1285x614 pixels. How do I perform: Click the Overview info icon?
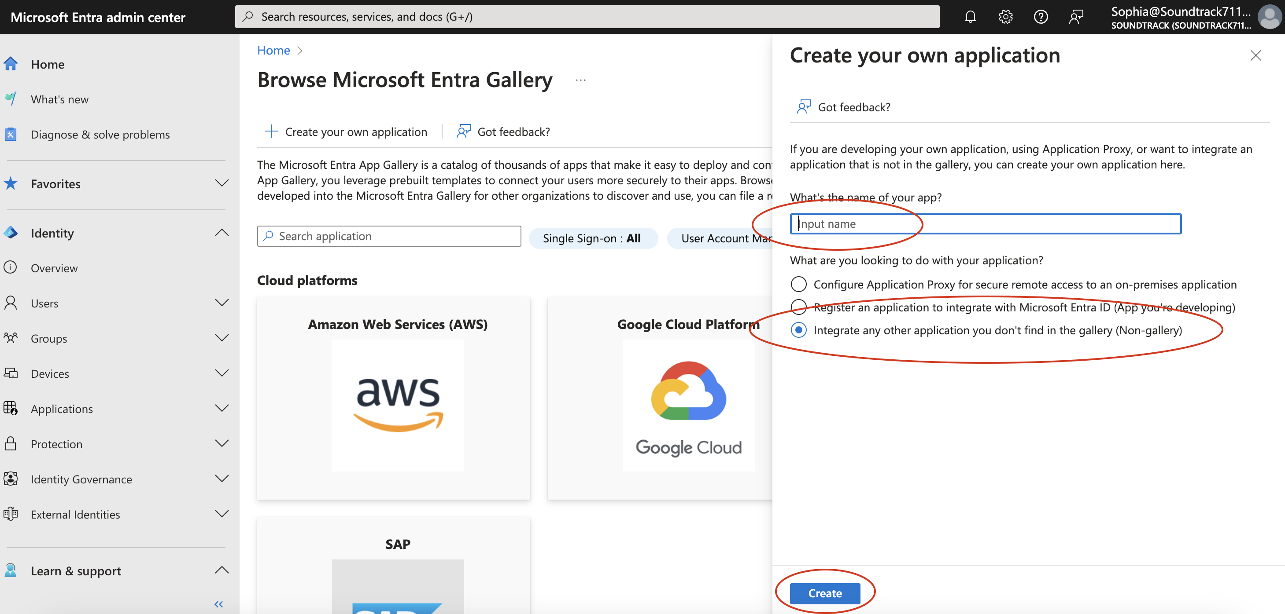click(x=11, y=267)
